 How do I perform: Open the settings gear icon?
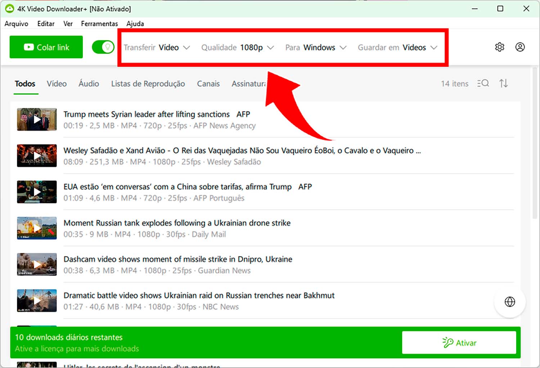[x=499, y=47]
